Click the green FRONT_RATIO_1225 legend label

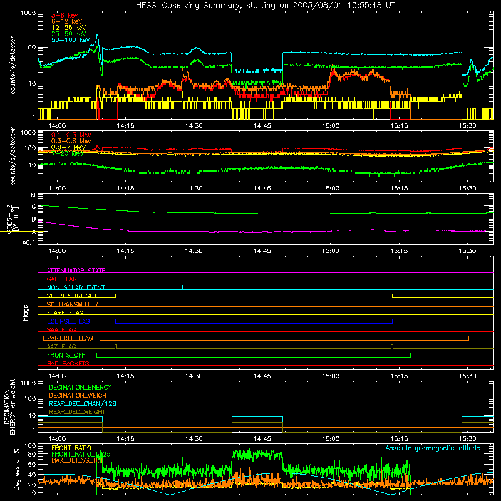point(81,454)
